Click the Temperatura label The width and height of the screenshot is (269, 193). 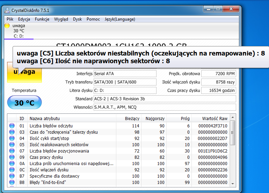coord(24,90)
